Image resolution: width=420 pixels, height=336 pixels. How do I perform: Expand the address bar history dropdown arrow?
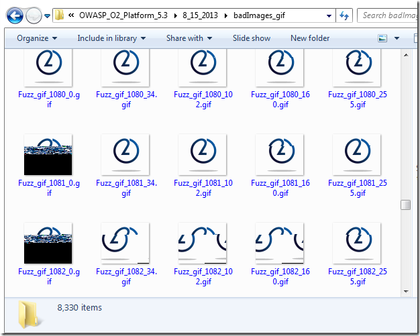pos(328,15)
